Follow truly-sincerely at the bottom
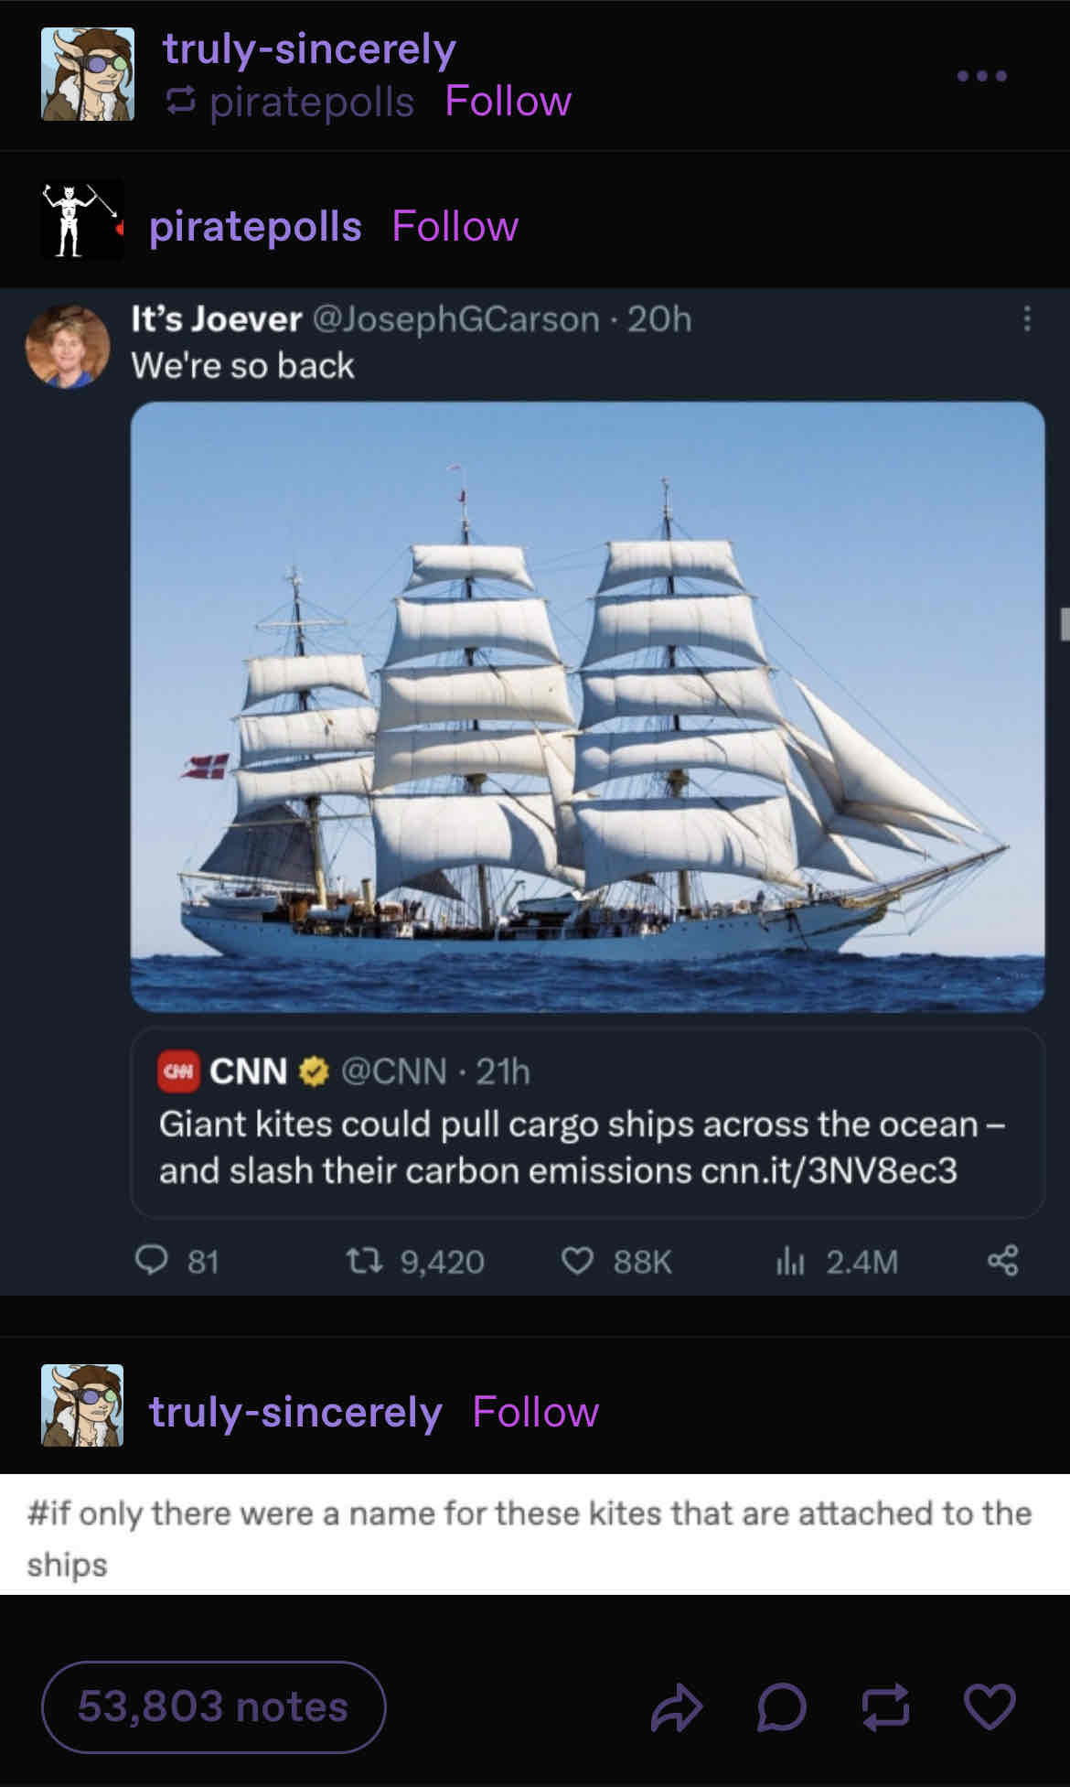The image size is (1070, 1787). pos(536,1412)
